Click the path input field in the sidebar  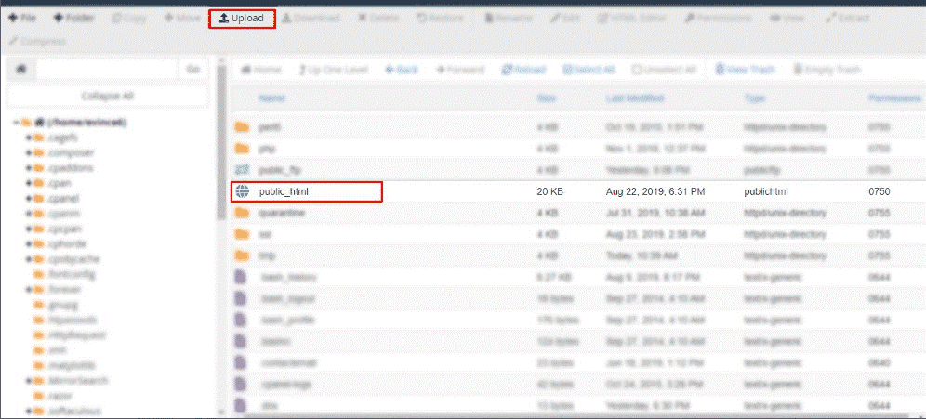(106, 69)
